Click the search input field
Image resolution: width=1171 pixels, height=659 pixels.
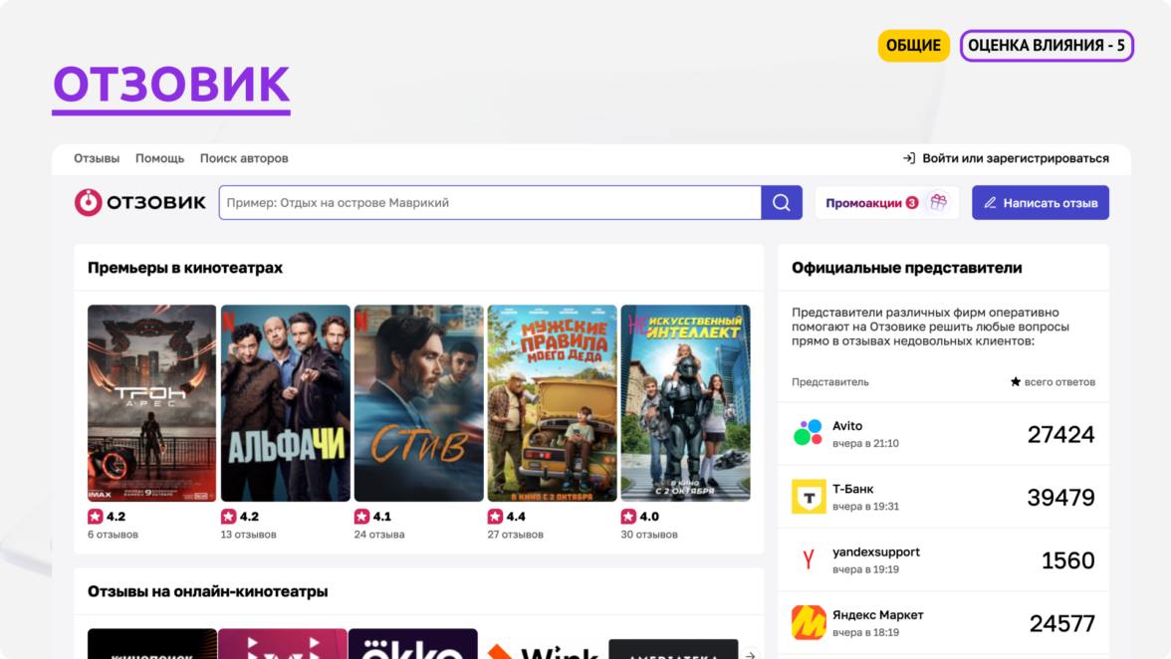pyautogui.click(x=490, y=202)
